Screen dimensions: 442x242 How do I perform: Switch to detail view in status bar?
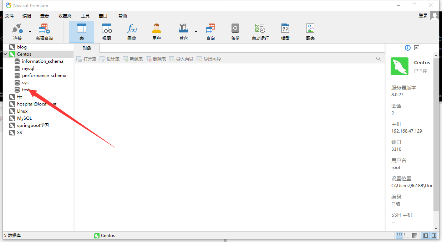point(414,236)
